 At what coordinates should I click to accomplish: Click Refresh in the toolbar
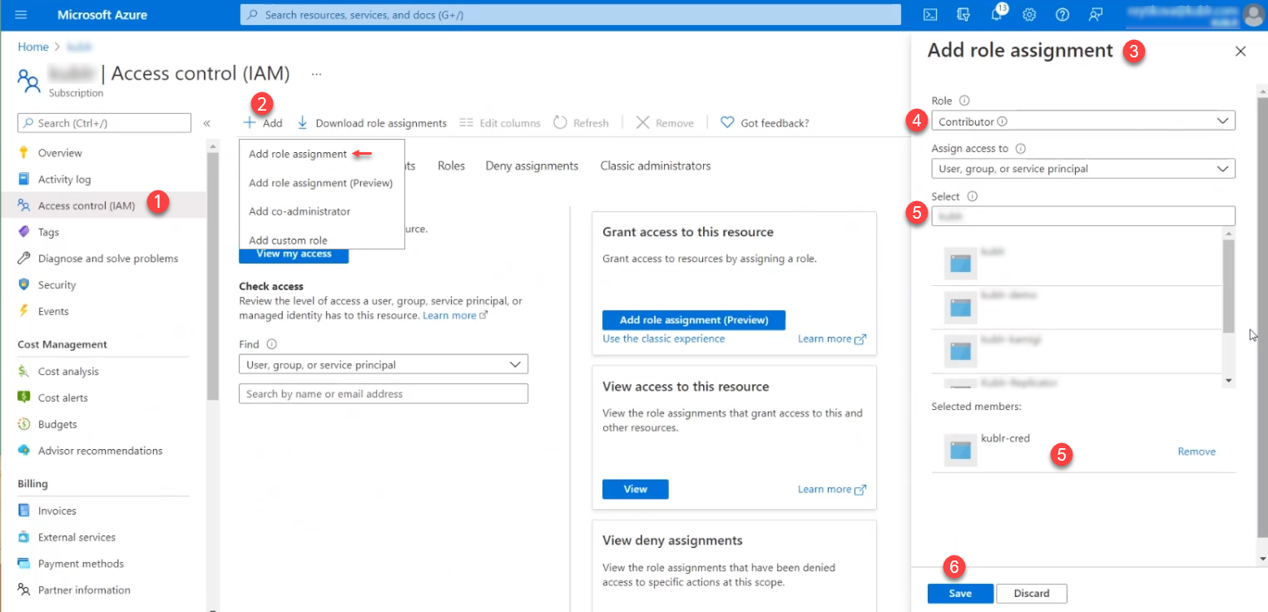click(581, 123)
